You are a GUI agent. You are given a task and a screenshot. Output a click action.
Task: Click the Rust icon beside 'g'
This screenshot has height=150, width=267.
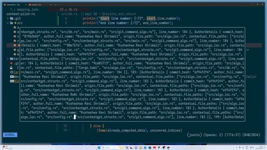point(15,50)
